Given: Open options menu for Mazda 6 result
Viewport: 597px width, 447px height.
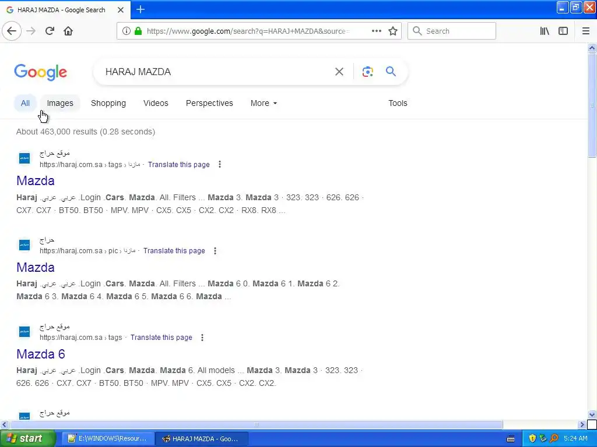Looking at the screenshot, I should [x=202, y=338].
